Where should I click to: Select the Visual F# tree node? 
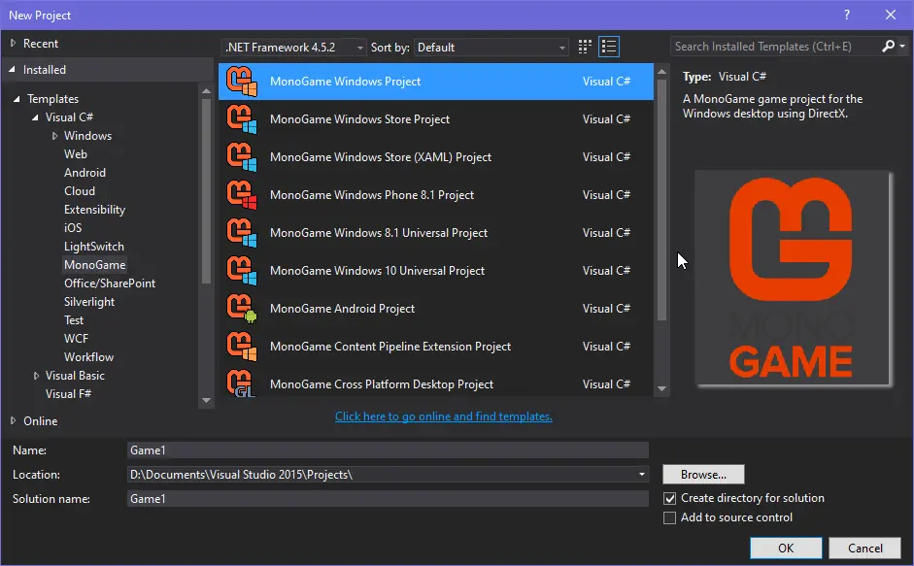[x=68, y=394]
